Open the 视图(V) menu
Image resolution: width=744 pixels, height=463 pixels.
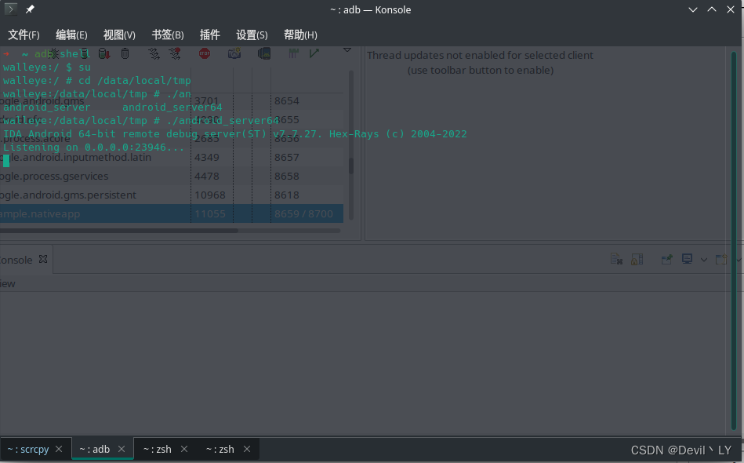click(x=119, y=35)
